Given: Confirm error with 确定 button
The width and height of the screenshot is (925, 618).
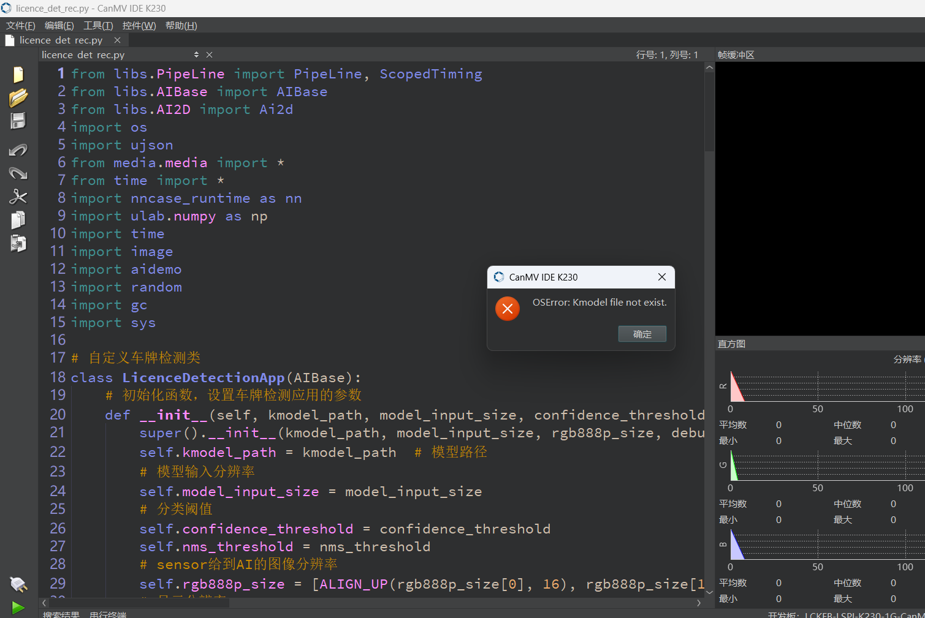Looking at the screenshot, I should [642, 334].
